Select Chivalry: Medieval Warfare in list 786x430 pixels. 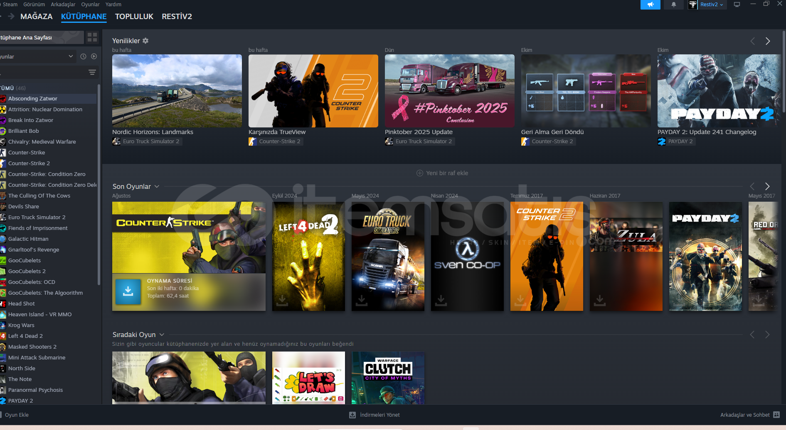point(48,142)
